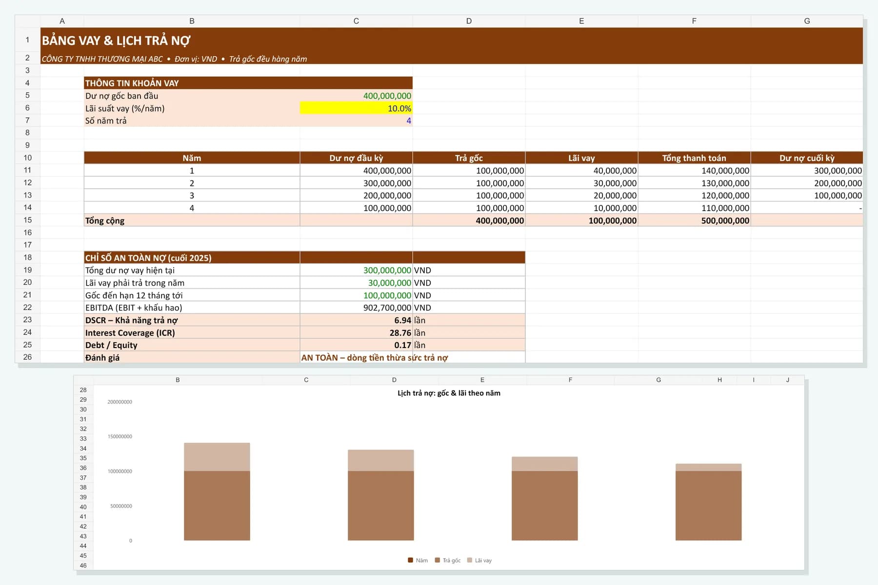
Task: Click the chart title Lịch trả nợ
Action: 449,393
